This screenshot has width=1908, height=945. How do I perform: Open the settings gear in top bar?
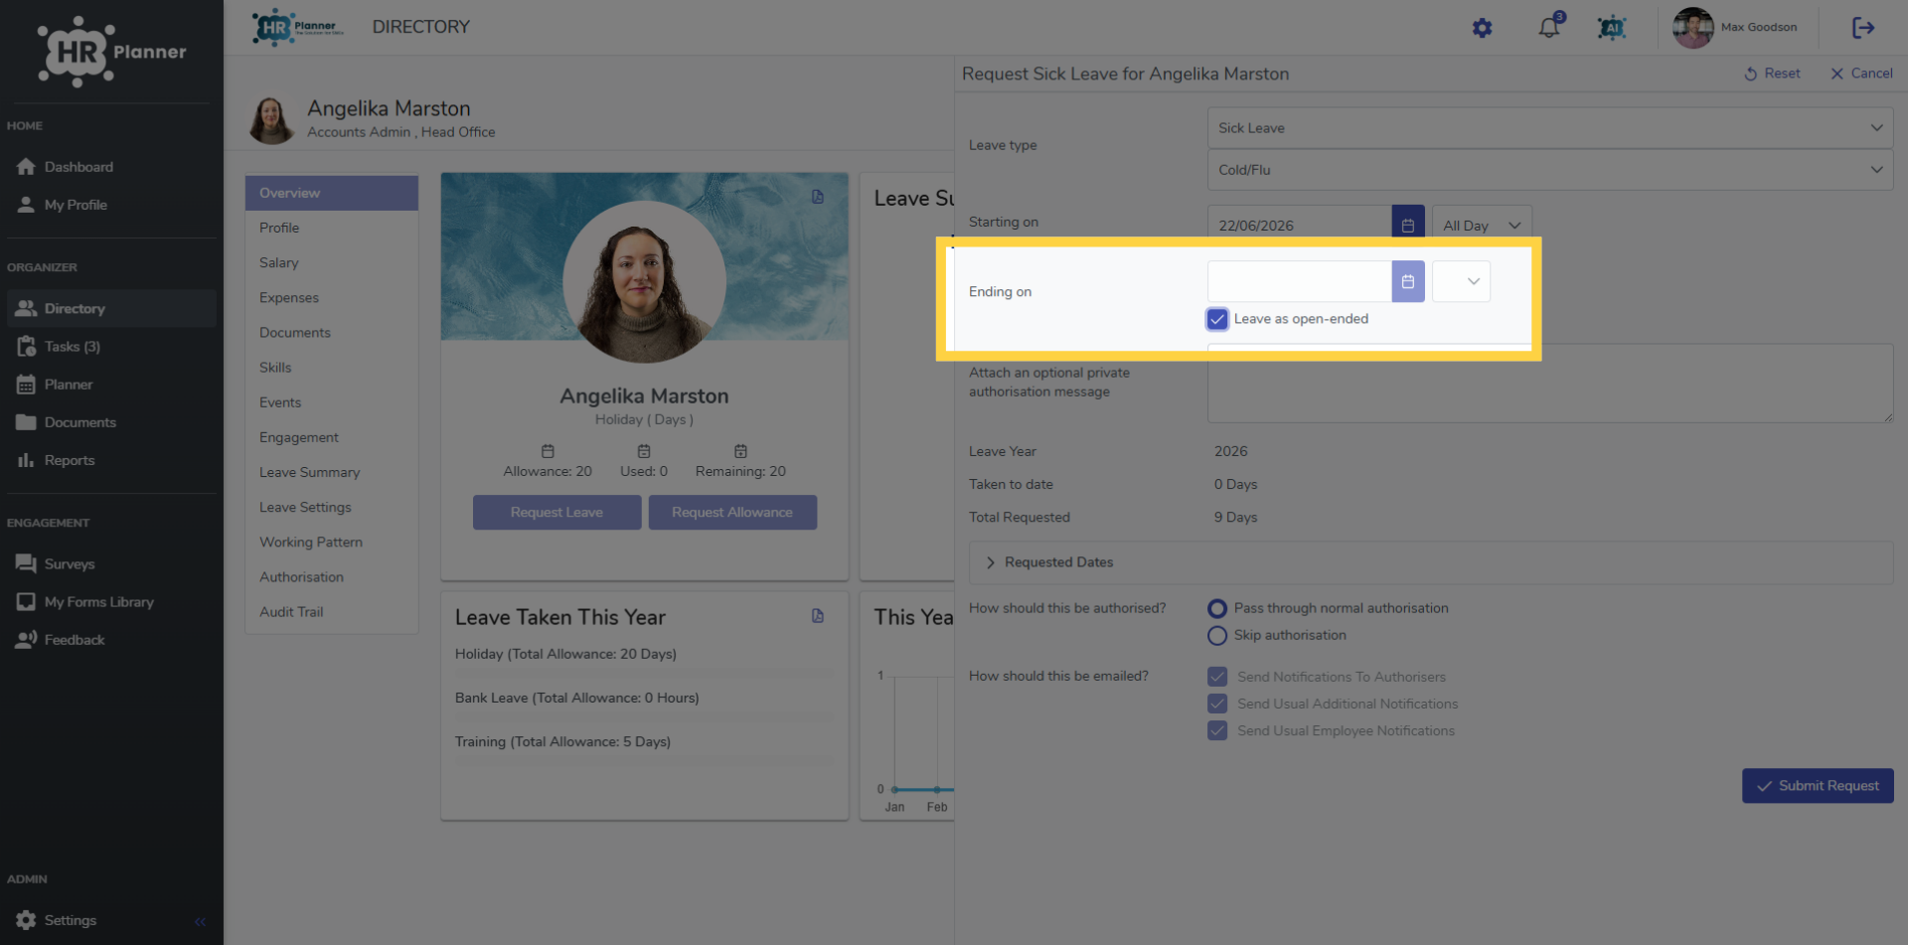[1482, 28]
